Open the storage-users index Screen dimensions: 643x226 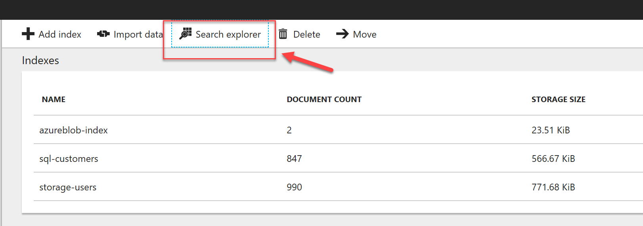(68, 187)
